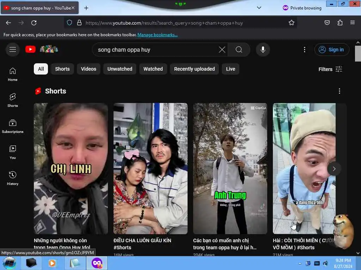Open the Firefox application menu
Viewport: 361px width, 270px height.
(352, 23)
